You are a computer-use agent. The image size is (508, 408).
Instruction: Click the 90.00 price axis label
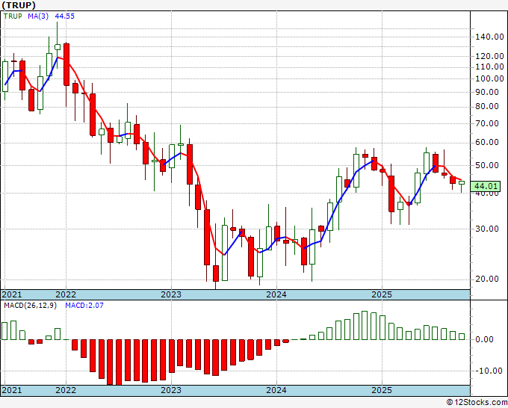[x=487, y=92]
